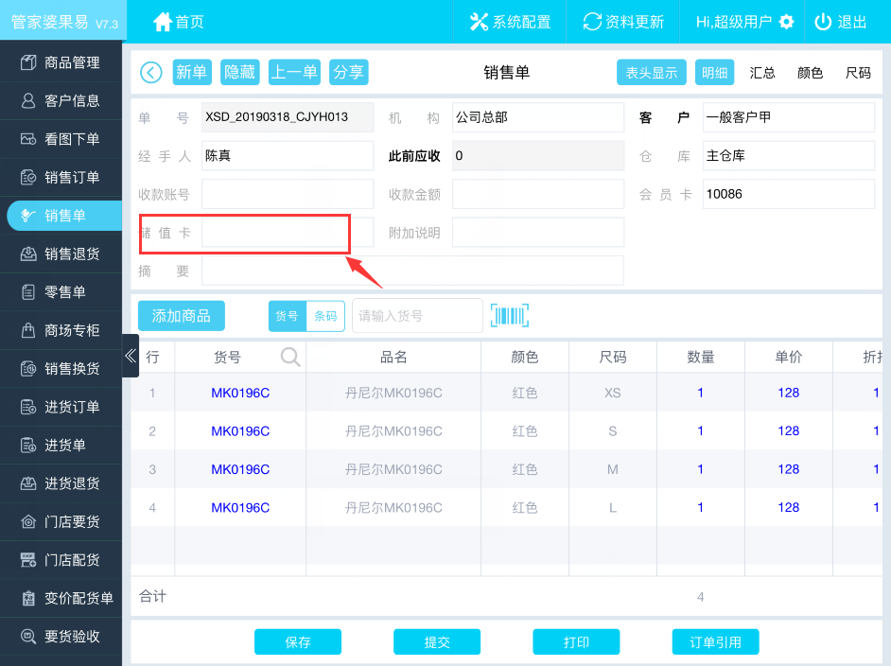
Task: Click the 收款账号 field
Action: (288, 194)
